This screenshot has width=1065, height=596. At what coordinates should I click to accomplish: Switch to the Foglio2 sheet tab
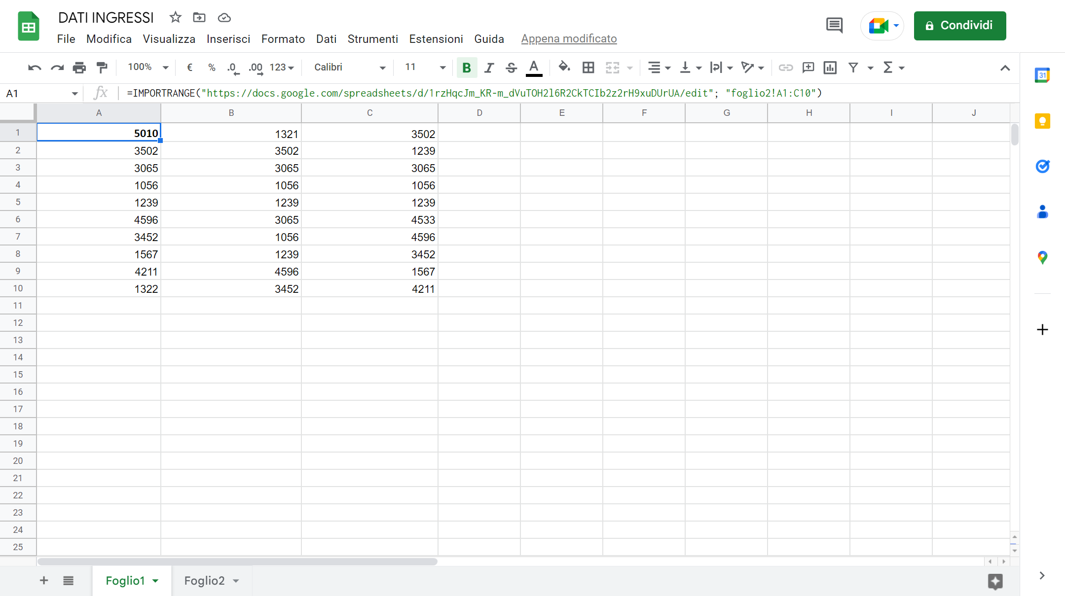tap(204, 581)
